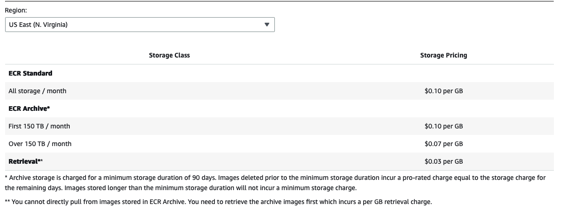Click the First 150 TB / month label
The width and height of the screenshot is (566, 217).
pos(39,126)
